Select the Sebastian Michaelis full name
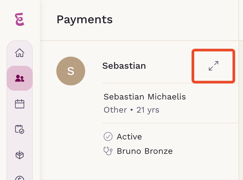 pyautogui.click(x=145, y=97)
